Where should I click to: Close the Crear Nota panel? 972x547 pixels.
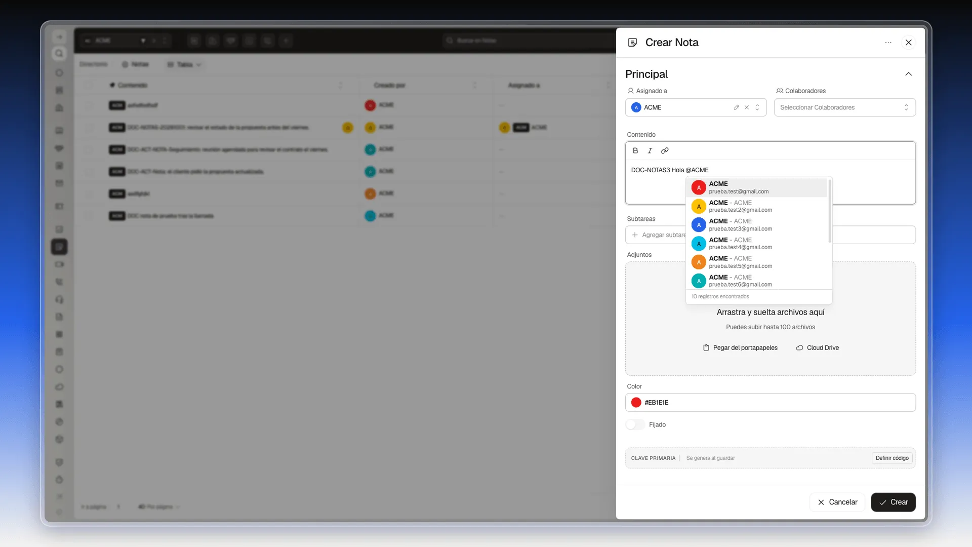click(909, 43)
